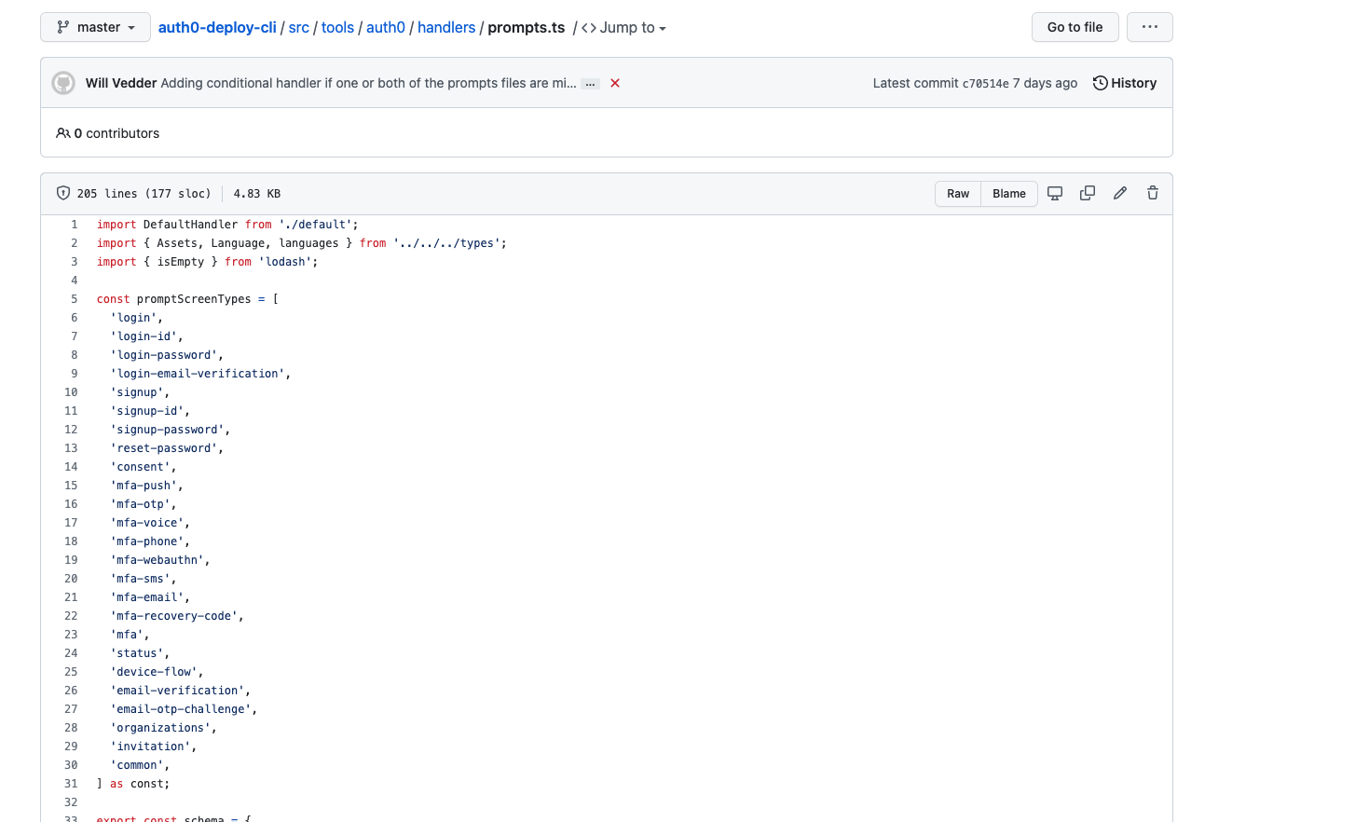
Task: Edit prompts.ts with the pencil icon
Action: (1119, 193)
